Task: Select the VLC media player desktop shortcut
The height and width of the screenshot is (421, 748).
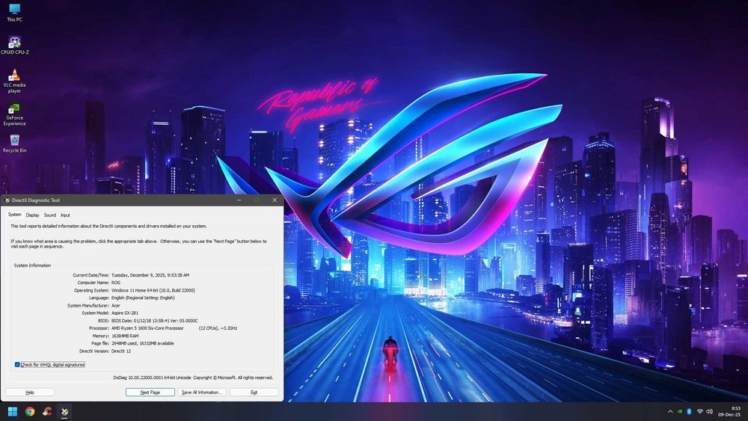Action: [14, 81]
